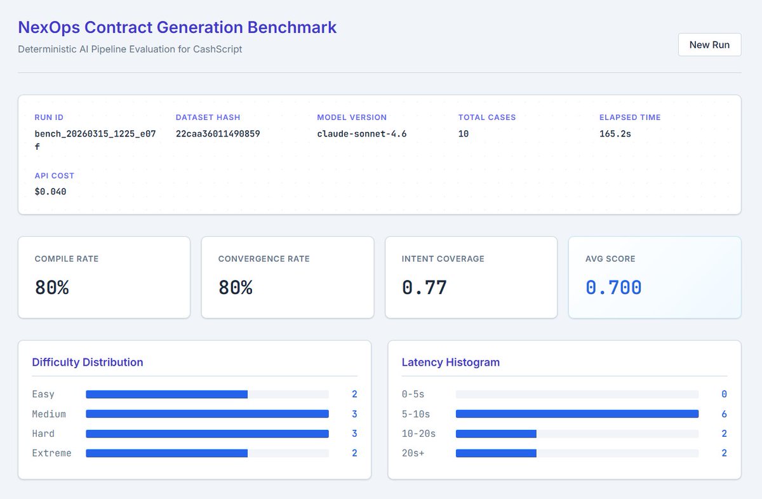Click the Extreme difficulty bar

click(207, 453)
